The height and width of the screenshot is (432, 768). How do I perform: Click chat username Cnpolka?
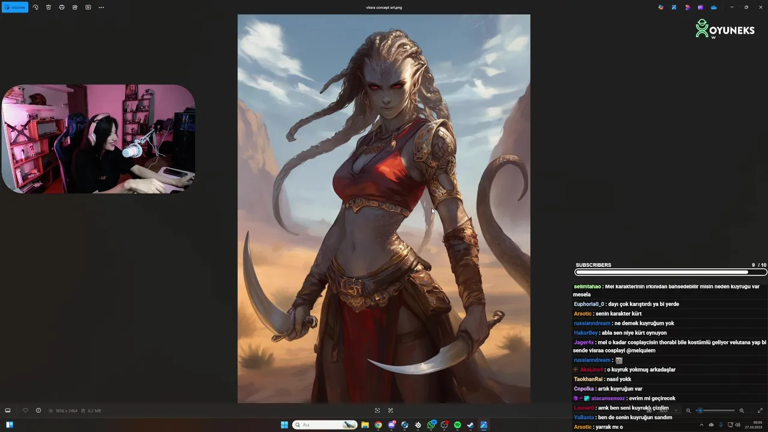pyautogui.click(x=584, y=389)
